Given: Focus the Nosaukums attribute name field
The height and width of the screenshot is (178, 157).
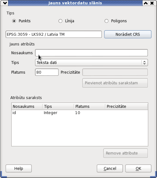Looking at the screenshot, I should click(92, 53).
